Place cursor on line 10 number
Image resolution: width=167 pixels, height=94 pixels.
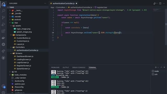53,33
